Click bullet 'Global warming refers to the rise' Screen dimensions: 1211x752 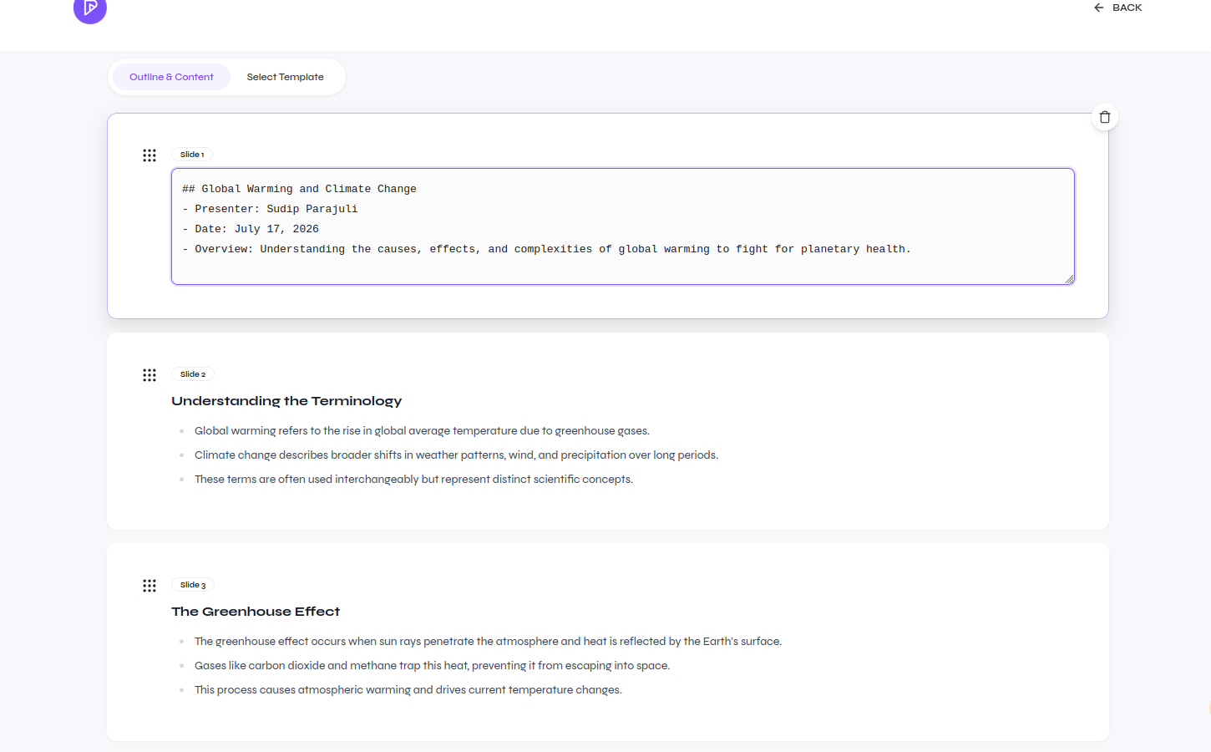coord(422,431)
